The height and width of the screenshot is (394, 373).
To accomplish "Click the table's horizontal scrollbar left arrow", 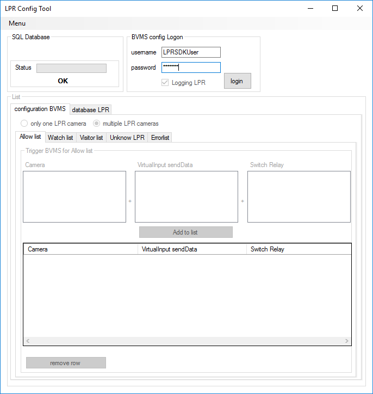I will [28, 341].
